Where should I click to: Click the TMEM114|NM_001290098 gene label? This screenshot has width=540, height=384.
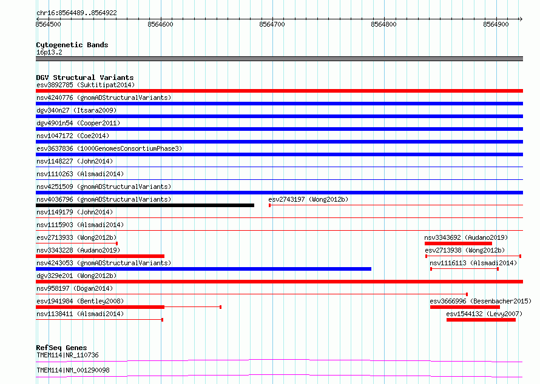point(73,370)
